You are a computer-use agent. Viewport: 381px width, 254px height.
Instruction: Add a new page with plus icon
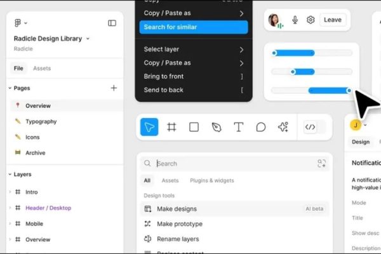(114, 88)
